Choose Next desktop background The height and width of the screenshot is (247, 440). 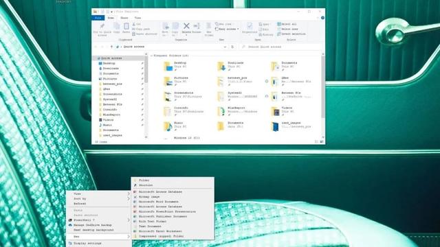coord(98,231)
